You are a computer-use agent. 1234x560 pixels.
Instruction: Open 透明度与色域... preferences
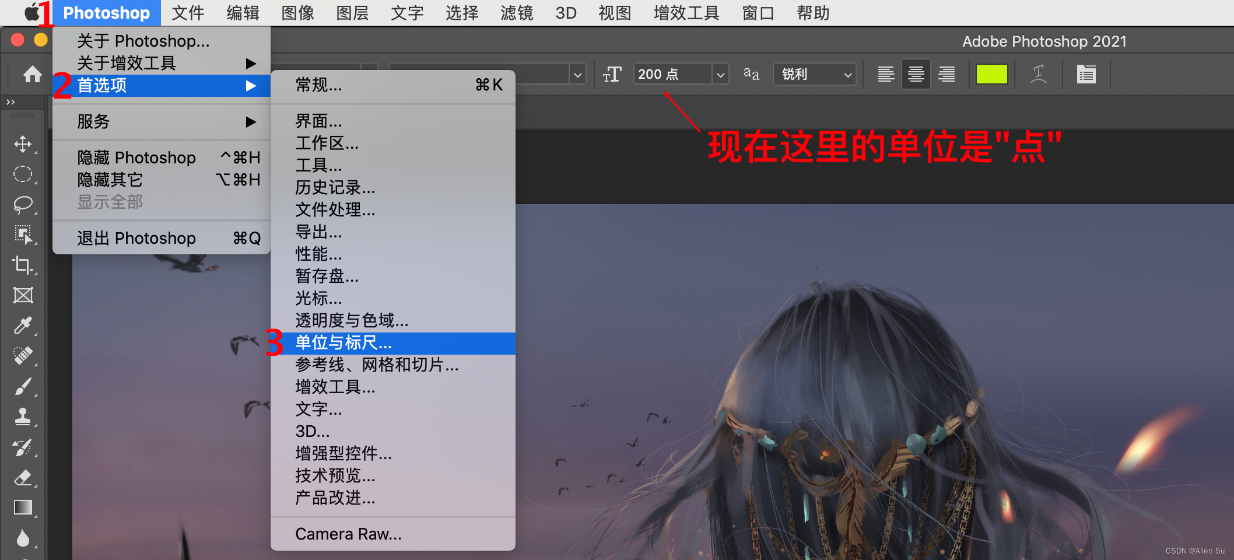[x=393, y=320]
